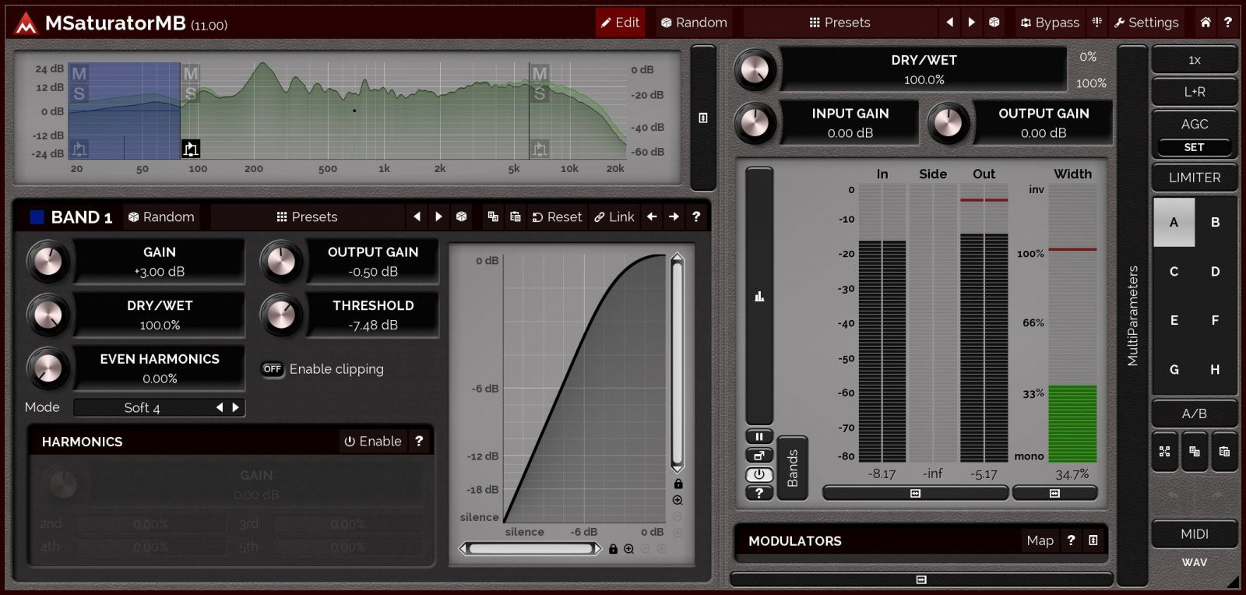The width and height of the screenshot is (1246, 595).
Task: Click the band split handle icon near 100 Hz
Action: point(191,149)
